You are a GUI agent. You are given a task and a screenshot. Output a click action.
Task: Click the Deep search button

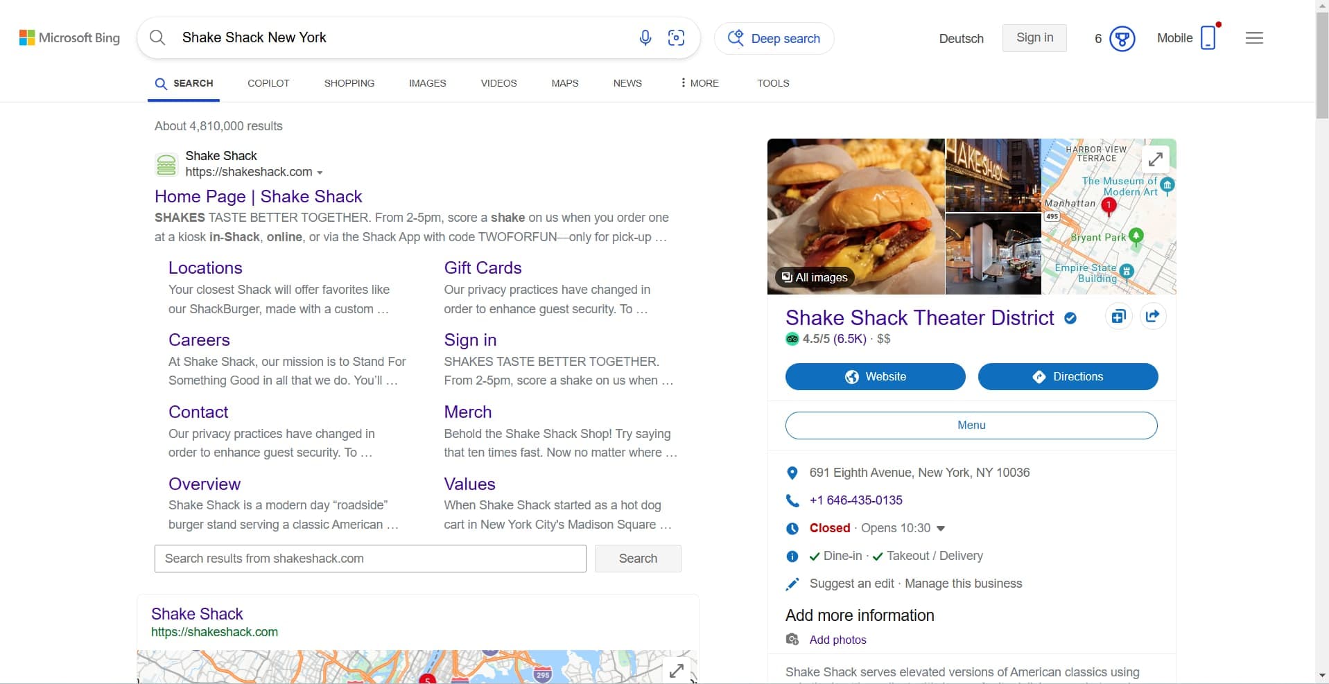pyautogui.click(x=774, y=38)
